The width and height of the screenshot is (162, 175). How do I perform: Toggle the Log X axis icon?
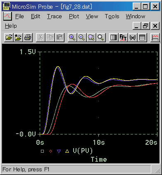click(114, 37)
